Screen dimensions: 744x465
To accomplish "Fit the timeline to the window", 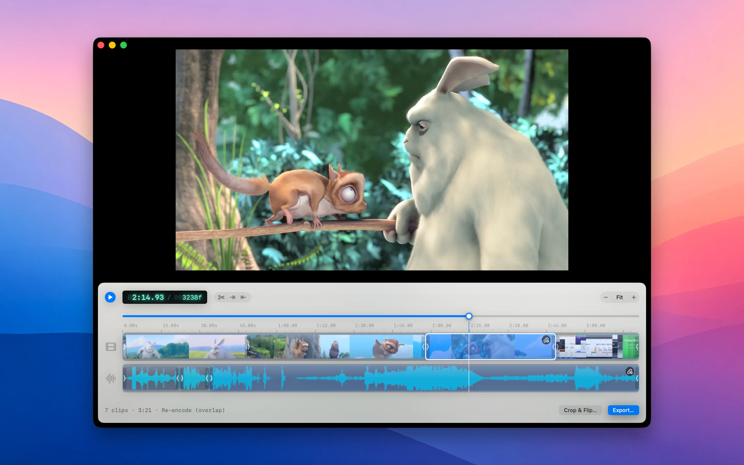I will 619,297.
